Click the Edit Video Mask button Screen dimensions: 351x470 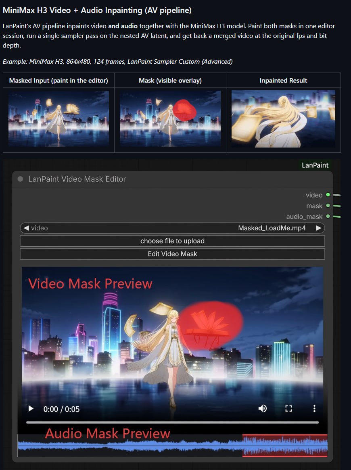[172, 254]
